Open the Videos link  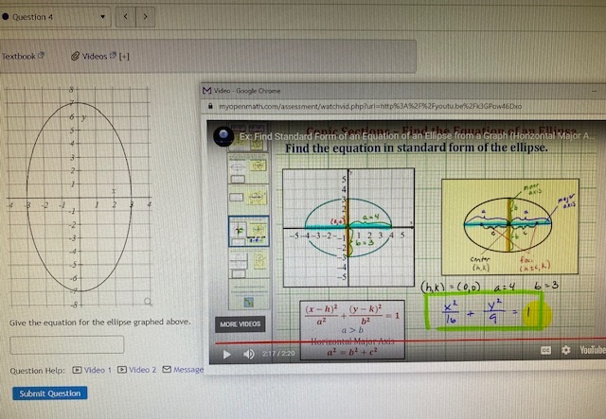[94, 57]
